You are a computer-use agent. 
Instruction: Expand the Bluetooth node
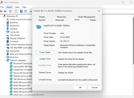coord(4,26)
